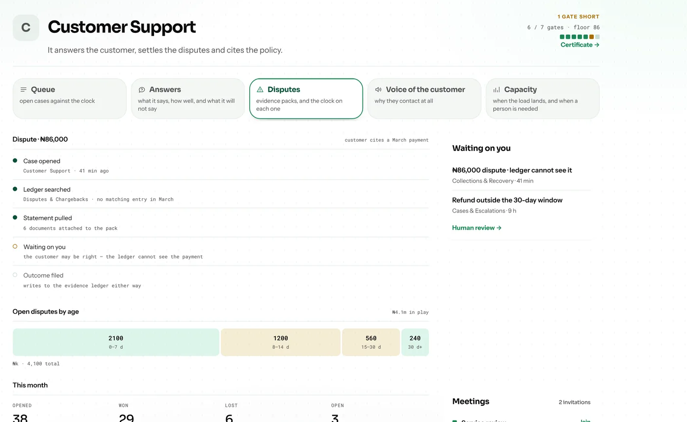Select the 15–30 d disputes segment
This screenshot has width=687, height=422.
click(371, 342)
